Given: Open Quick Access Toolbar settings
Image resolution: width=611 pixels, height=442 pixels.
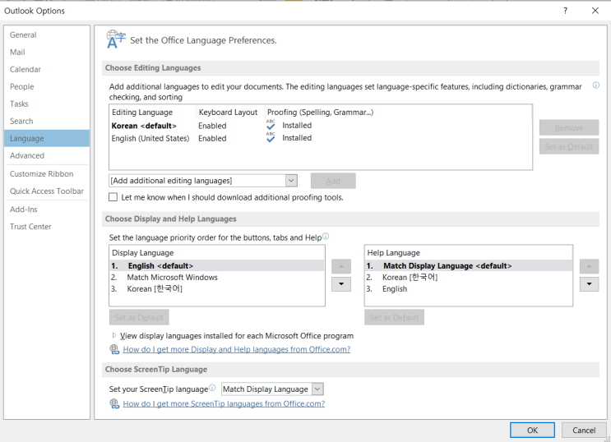Looking at the screenshot, I should (x=47, y=191).
